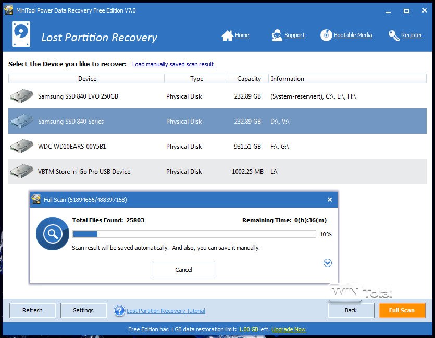Click the 931.51 GB capacity cell
Viewport: 435px width, 338px height.
(x=247, y=147)
